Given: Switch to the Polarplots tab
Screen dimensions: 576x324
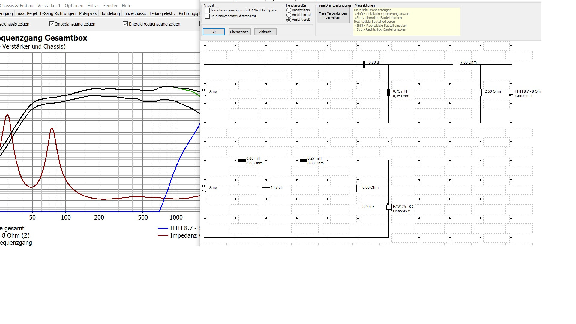Looking at the screenshot, I should click(x=88, y=13).
